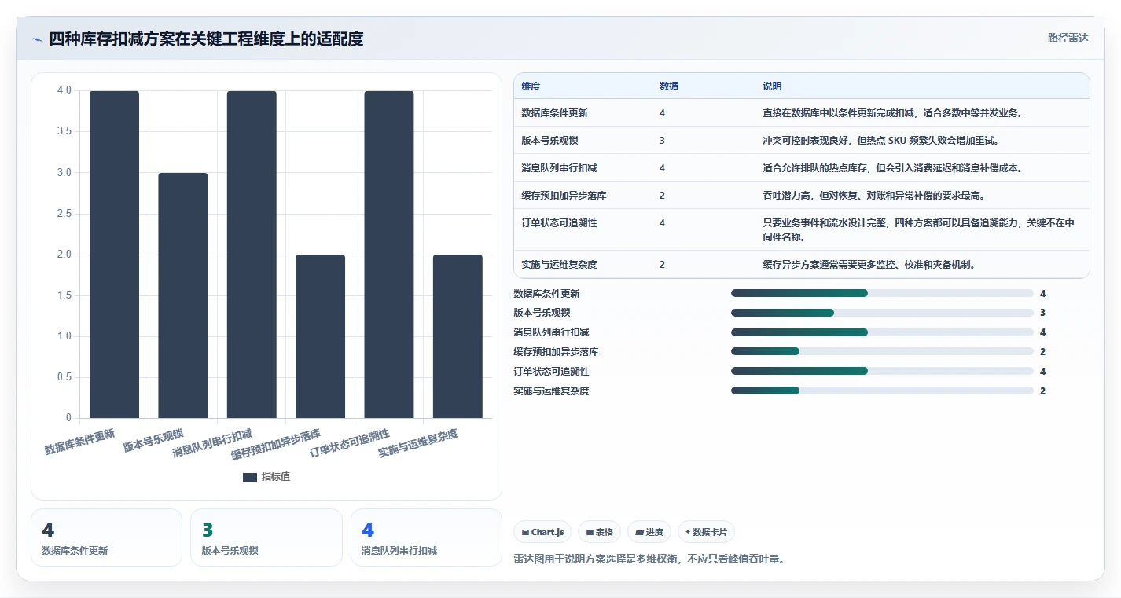The image size is (1121, 598).
Task: Click the 数据库条件更新 progress bar
Action: point(882,293)
